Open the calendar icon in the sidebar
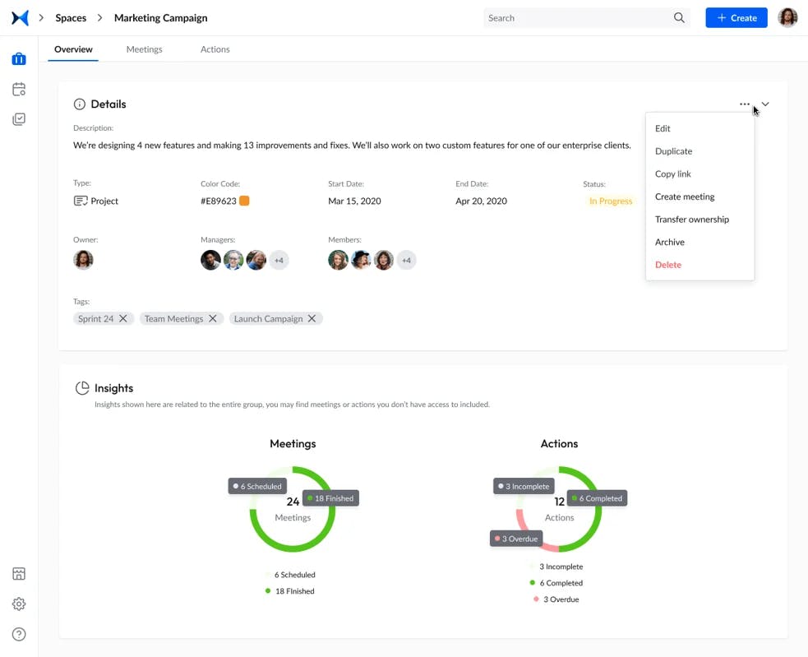This screenshot has width=808, height=657. pos(19,89)
